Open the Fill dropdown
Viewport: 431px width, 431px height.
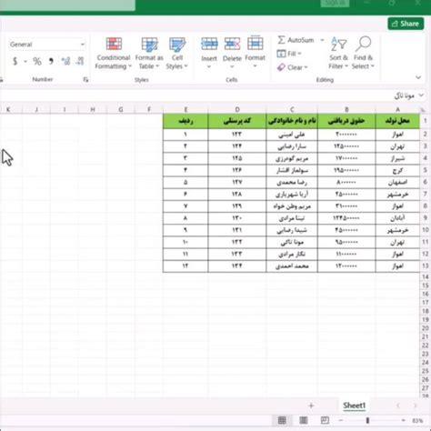289,54
